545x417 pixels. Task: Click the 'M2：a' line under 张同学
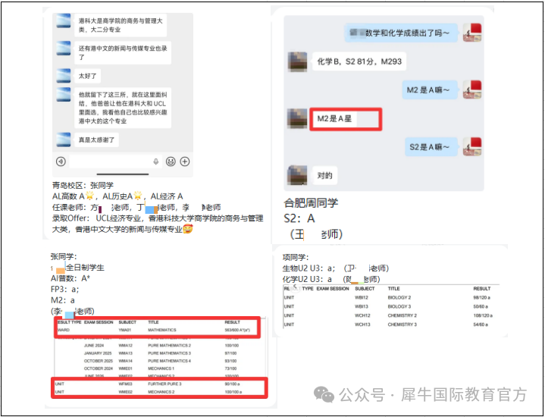tap(63, 300)
